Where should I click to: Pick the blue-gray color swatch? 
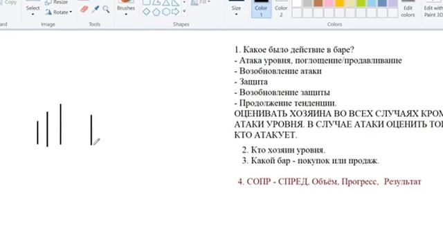382,3
